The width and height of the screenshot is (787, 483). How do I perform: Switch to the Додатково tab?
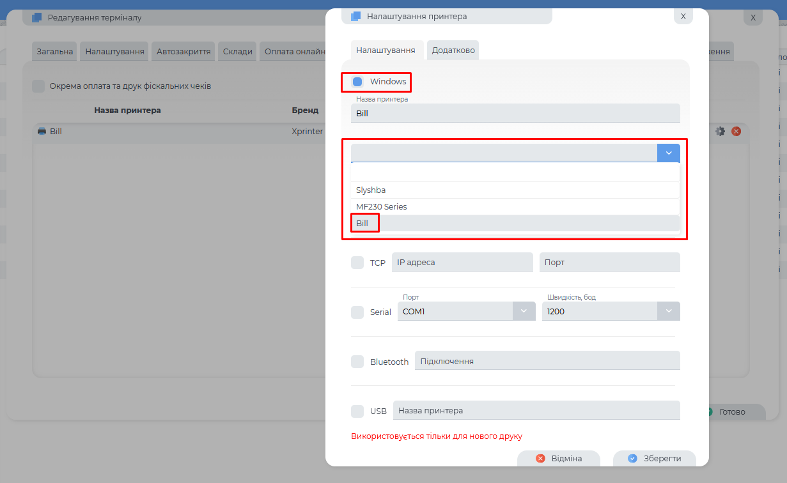click(453, 50)
